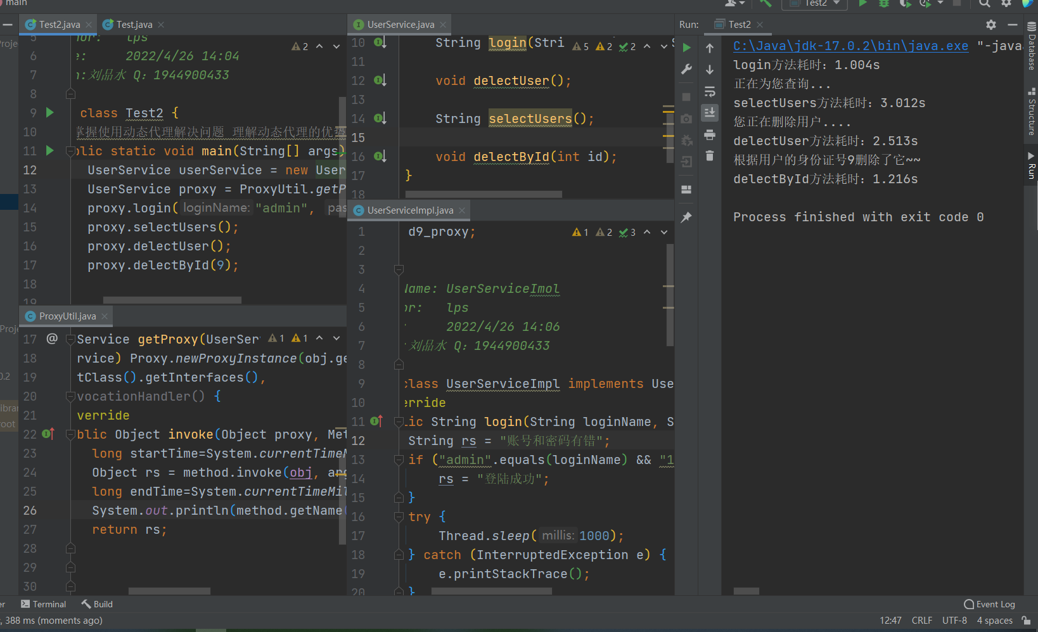Click the java.exe path link in console
Image resolution: width=1038 pixels, height=632 pixels.
click(x=850, y=46)
